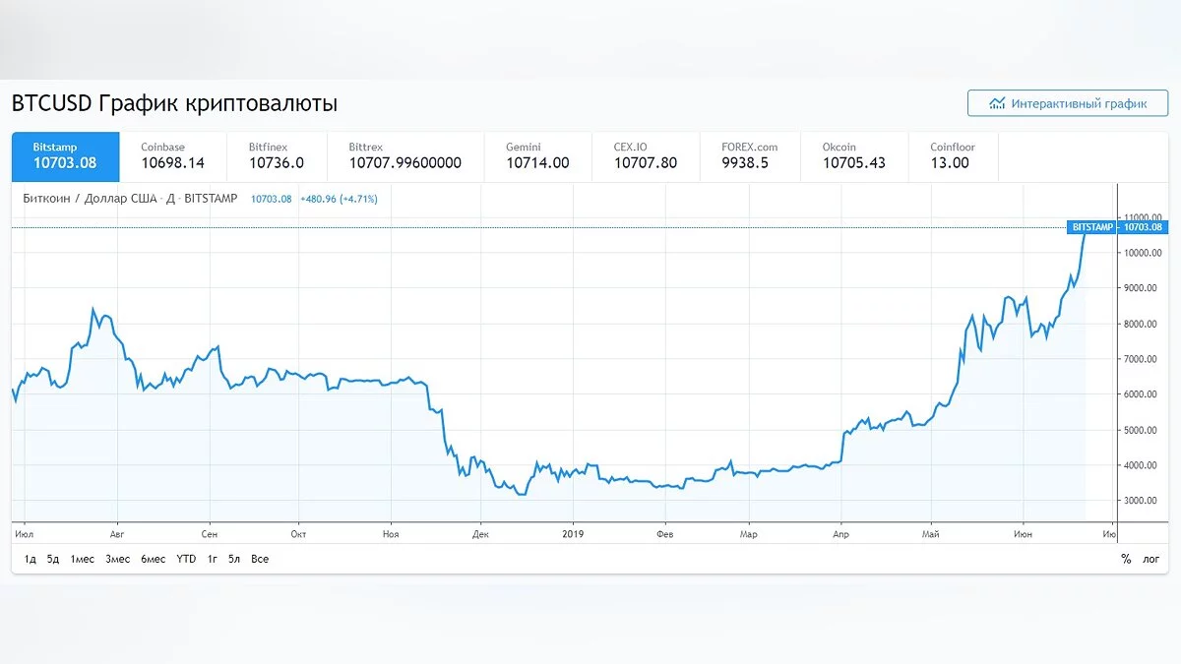
Task: Open the Bittrex exchange tab
Action: [404, 156]
